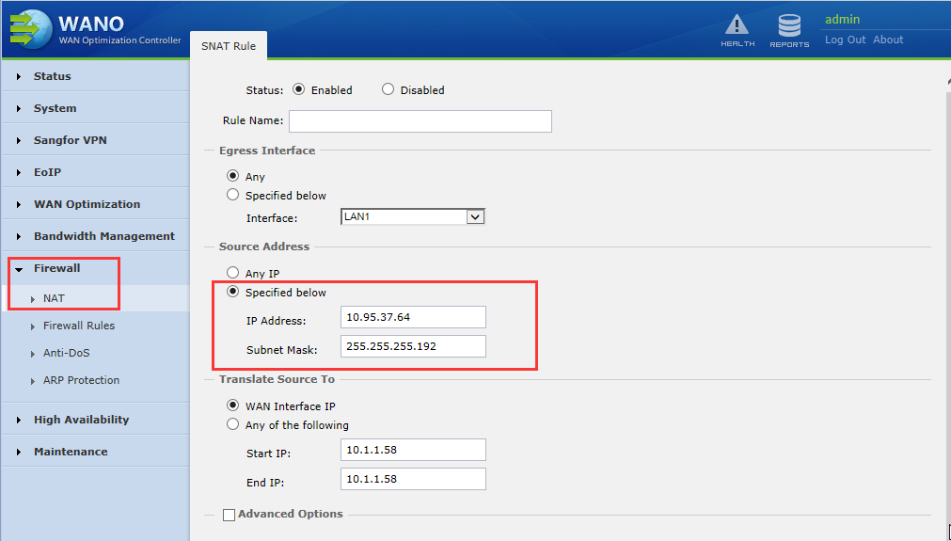The image size is (951, 541).
Task: Click the Log Out link
Action: 845,40
